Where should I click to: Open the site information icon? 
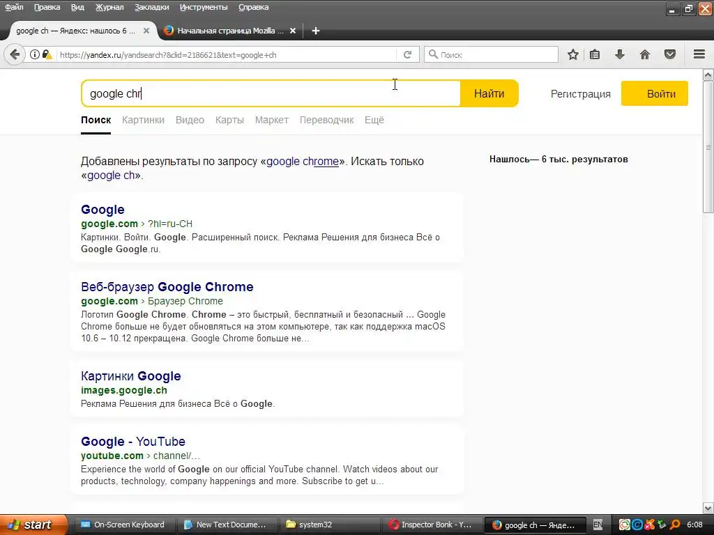pos(35,54)
